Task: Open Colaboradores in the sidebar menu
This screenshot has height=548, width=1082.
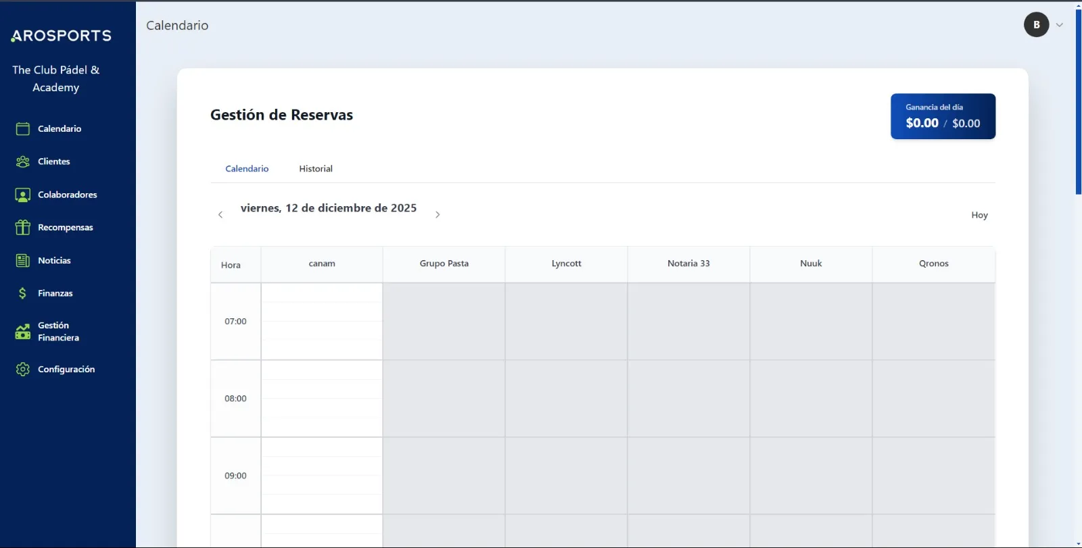Action: click(68, 195)
